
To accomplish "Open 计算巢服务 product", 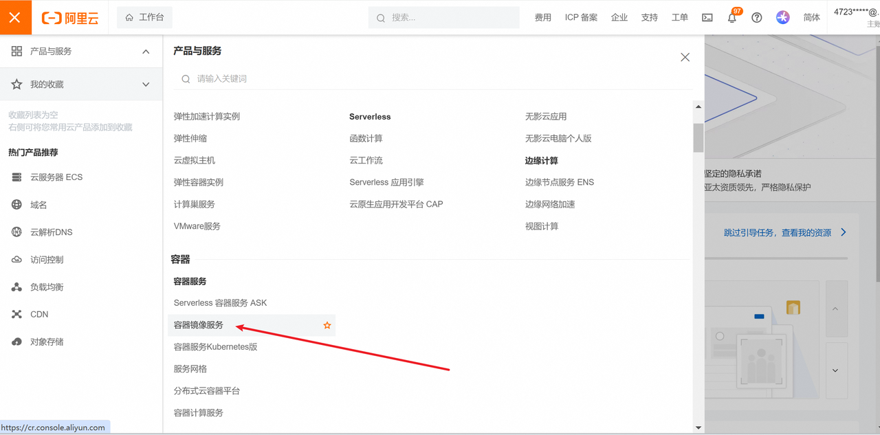I will [x=195, y=205].
